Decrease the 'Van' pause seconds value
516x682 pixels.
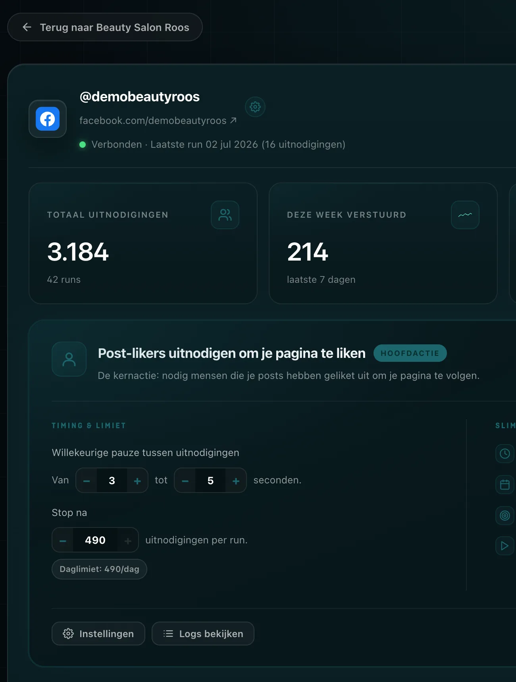(x=87, y=481)
